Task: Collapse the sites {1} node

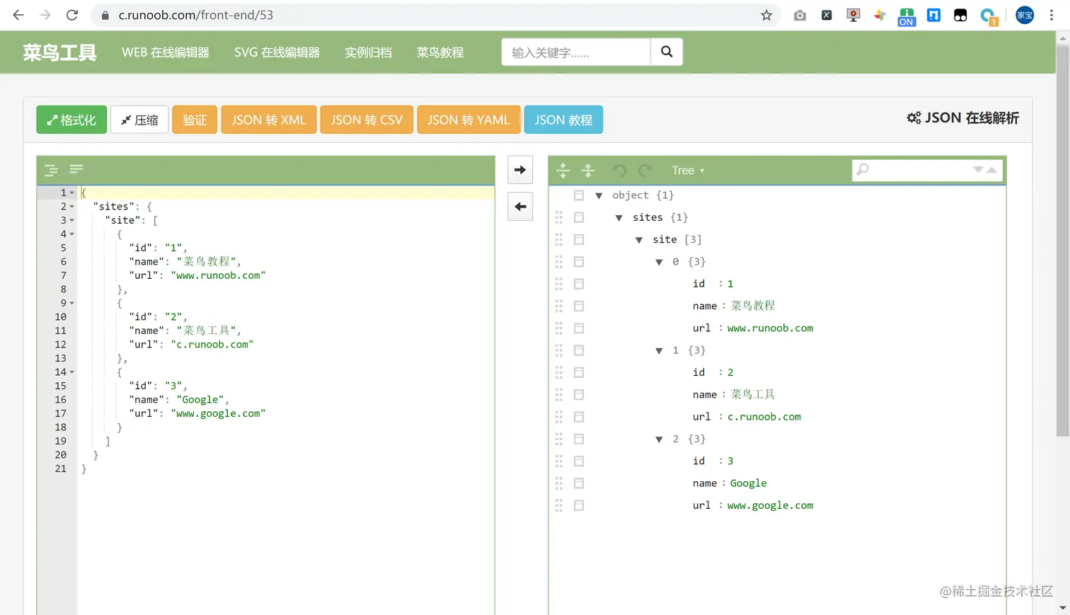Action: tap(619, 217)
